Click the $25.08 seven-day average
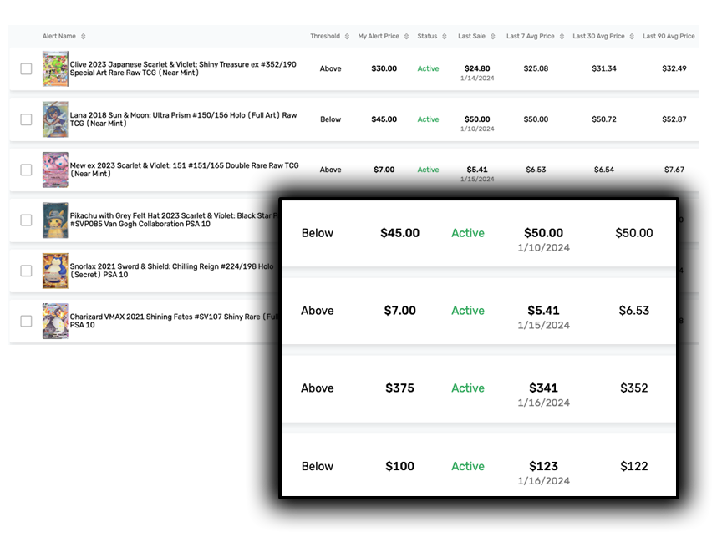The image size is (717, 542). (x=536, y=68)
